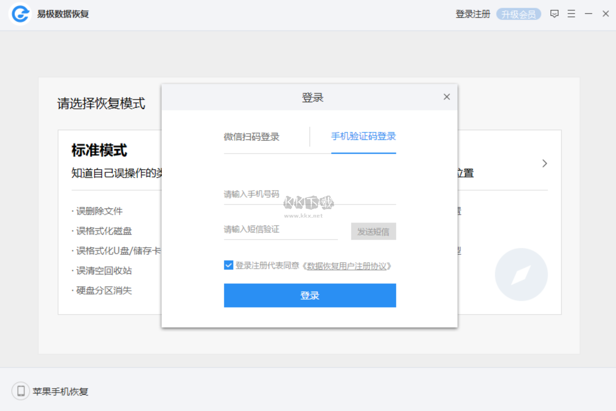The width and height of the screenshot is (616, 411).
Task: Uncheck the registration agreement checkbox
Action: [228, 265]
